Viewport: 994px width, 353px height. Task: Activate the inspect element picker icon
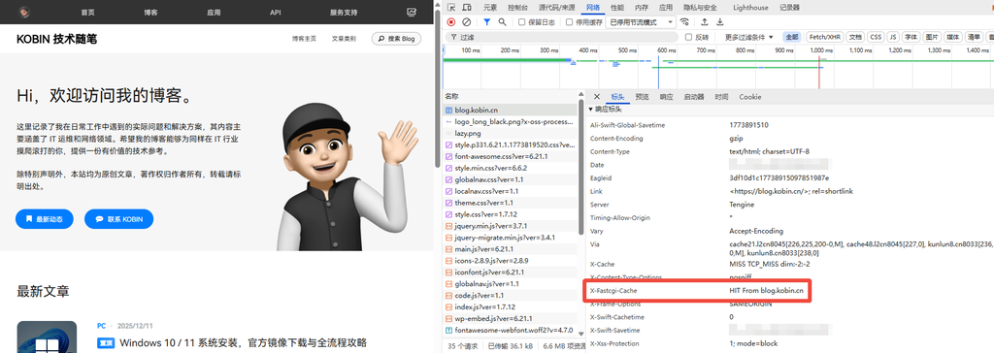coord(450,8)
